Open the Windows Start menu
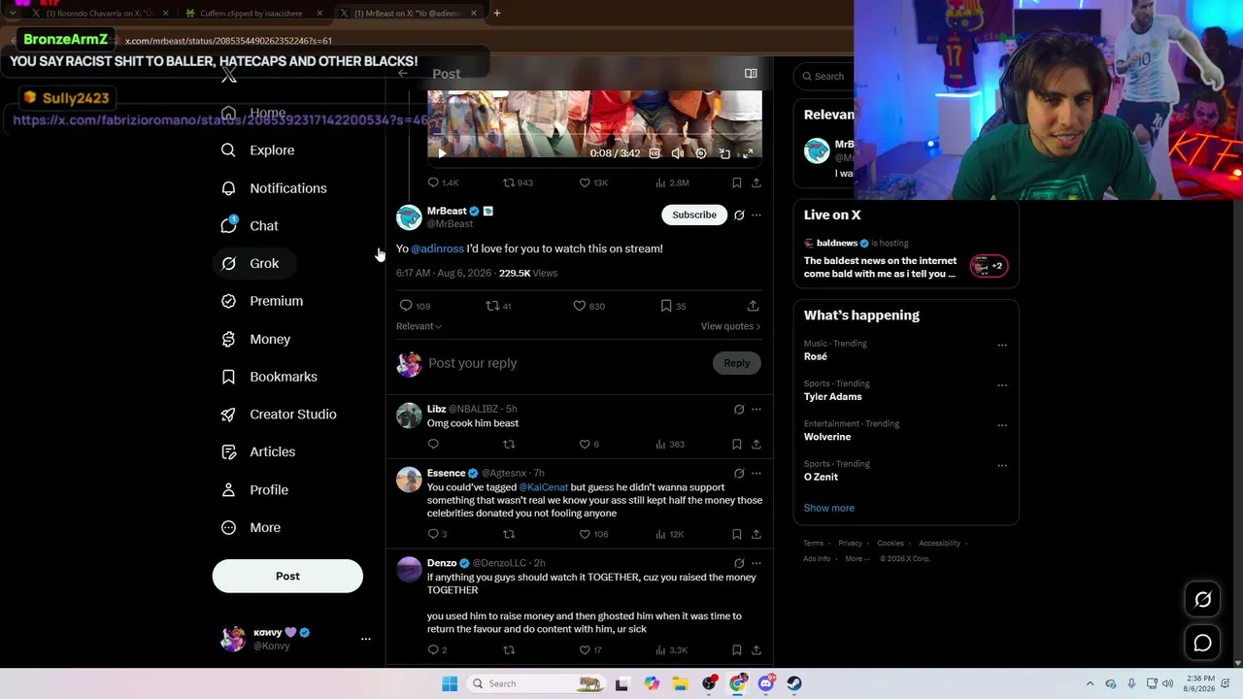 coord(450,683)
